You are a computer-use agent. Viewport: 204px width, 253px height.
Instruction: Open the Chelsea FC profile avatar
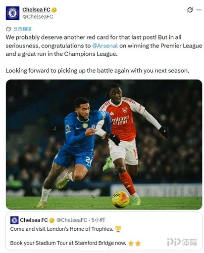[x=12, y=13]
